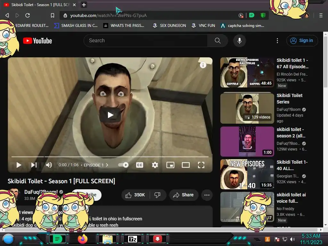328x246 pixels.
Task: Open the DaFuq!?Boom! channel name
Action: point(41,192)
